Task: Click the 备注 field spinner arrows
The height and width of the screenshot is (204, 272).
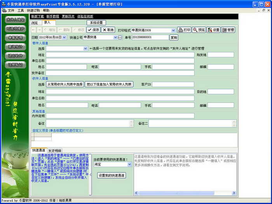Action: [131, 123]
